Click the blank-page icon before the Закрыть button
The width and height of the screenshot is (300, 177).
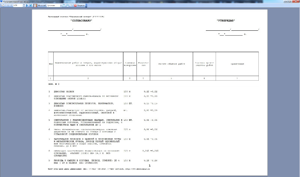point(71,5)
